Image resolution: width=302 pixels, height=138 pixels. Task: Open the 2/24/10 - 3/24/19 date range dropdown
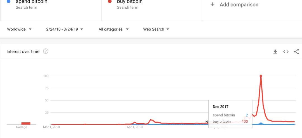coord(65,29)
